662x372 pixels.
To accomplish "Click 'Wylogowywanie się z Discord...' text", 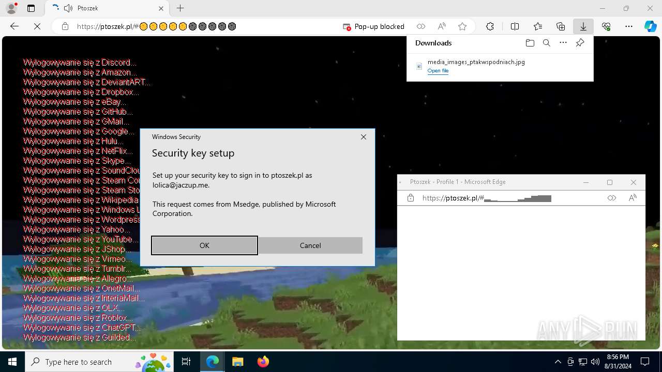I will (80, 63).
